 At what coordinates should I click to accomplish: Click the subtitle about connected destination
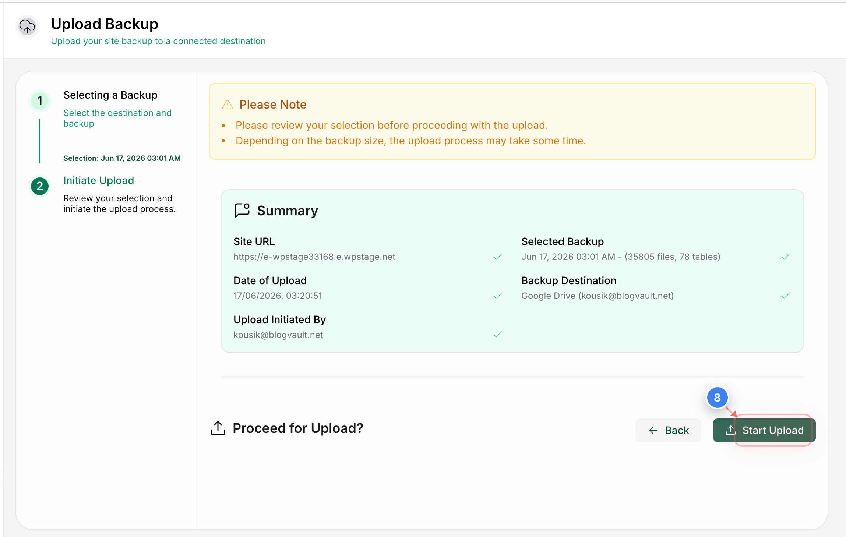[158, 41]
